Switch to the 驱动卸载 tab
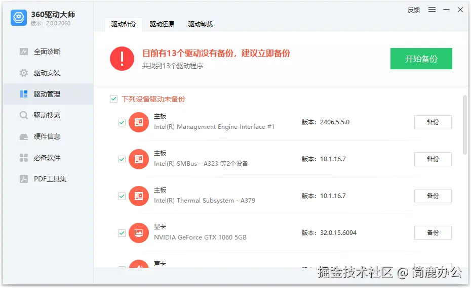Image resolution: width=471 pixels, height=288 pixels. pos(201,24)
